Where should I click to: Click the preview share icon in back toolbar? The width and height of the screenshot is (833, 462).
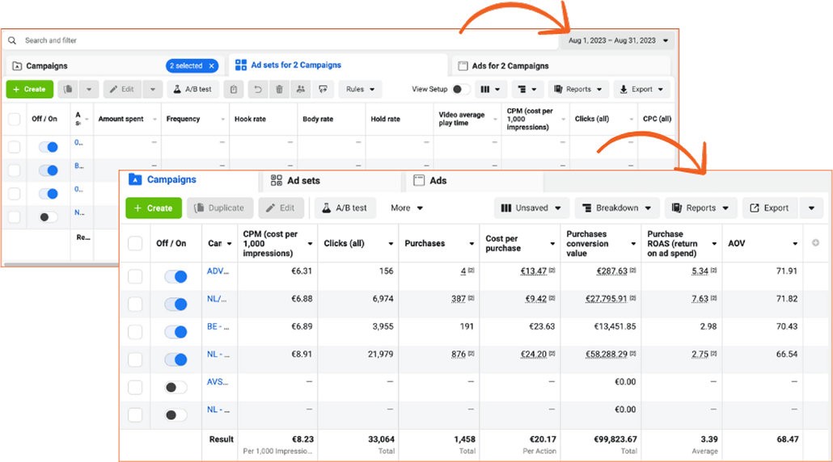tap(323, 89)
